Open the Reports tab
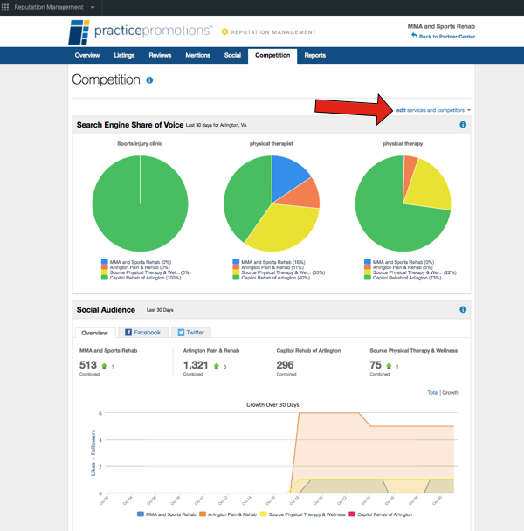524x531 pixels. 314,55
